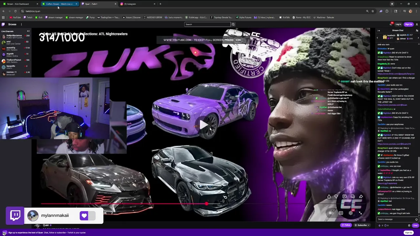Image resolution: width=420 pixels, height=236 pixels.
Task: Open the Browse menu item
Action: pyautogui.click(x=12, y=24)
